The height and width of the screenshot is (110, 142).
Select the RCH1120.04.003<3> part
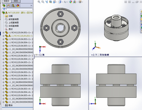click(x=21, y=72)
